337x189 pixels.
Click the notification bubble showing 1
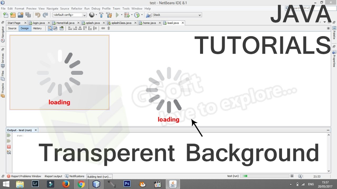click(300, 176)
